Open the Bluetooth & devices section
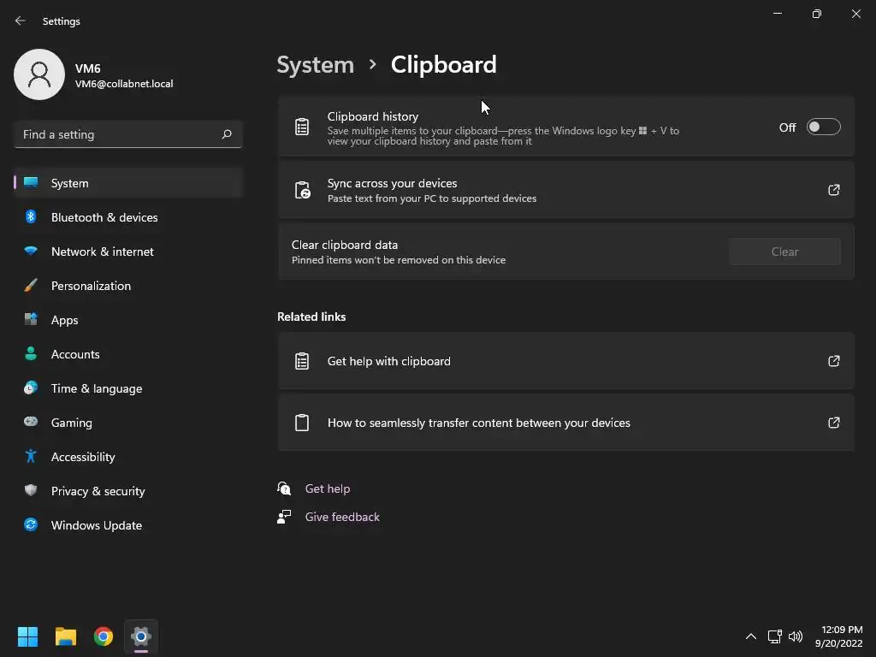Viewport: 876px width, 657px height. pos(104,217)
